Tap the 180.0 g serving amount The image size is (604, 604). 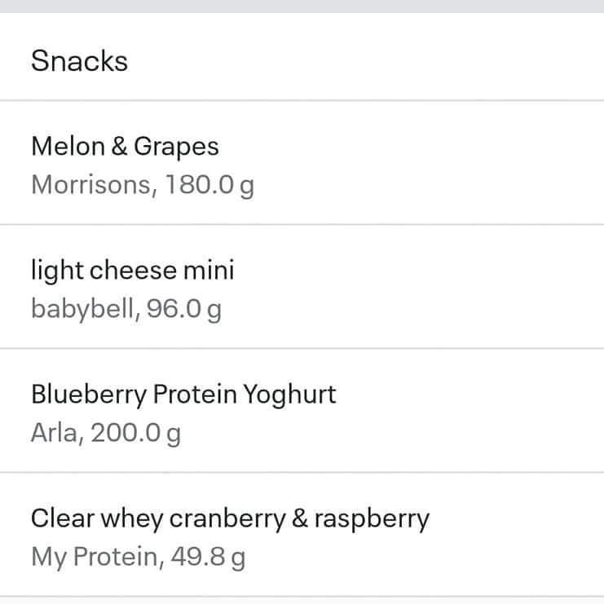209,185
